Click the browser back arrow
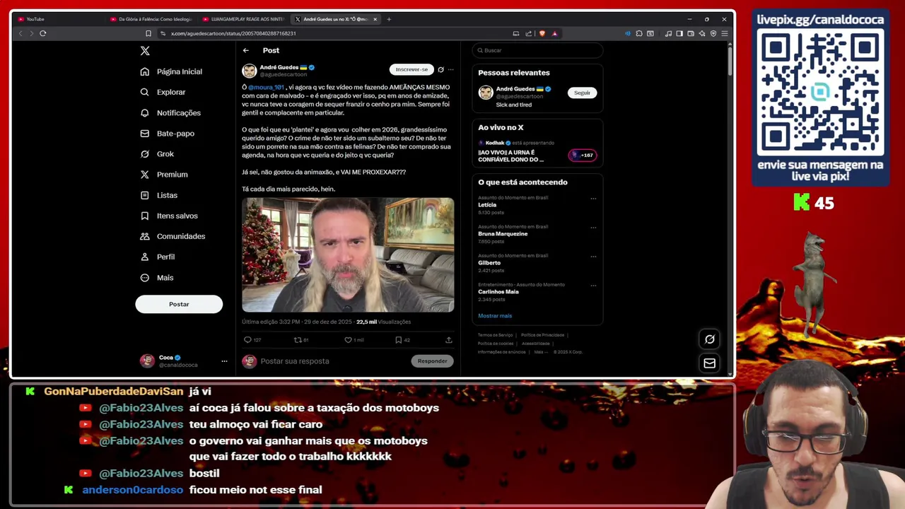Screen dimensions: 905x509 click(x=20, y=33)
